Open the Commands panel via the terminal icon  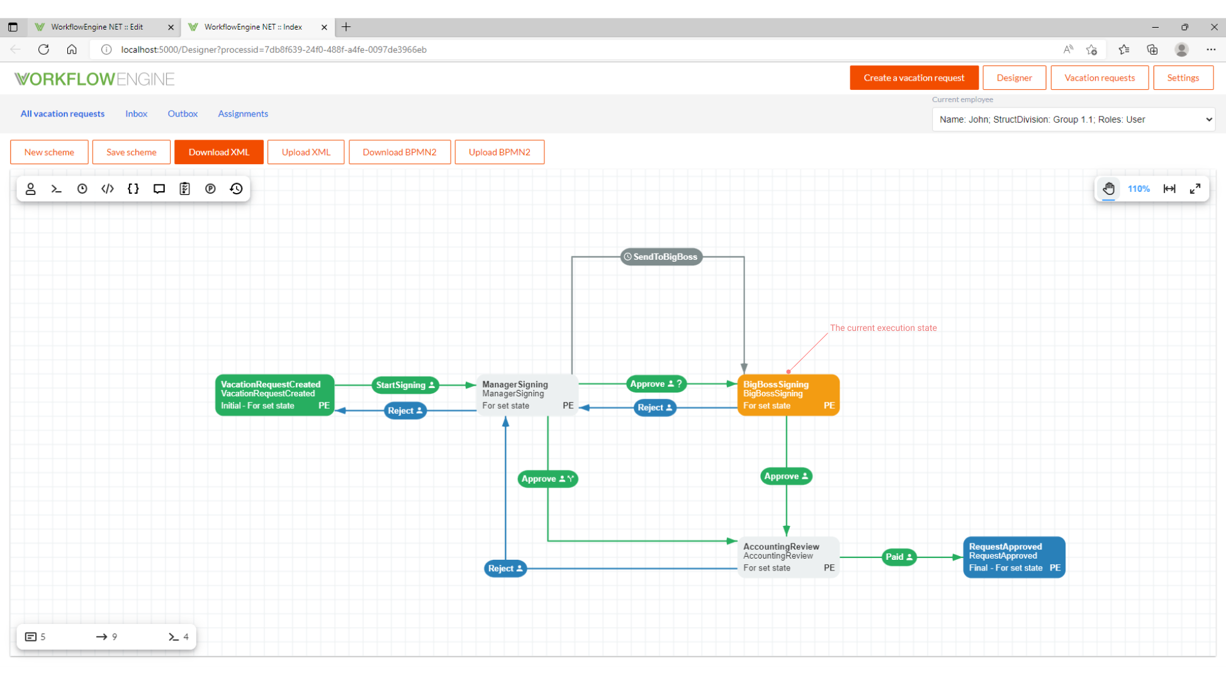(x=56, y=188)
